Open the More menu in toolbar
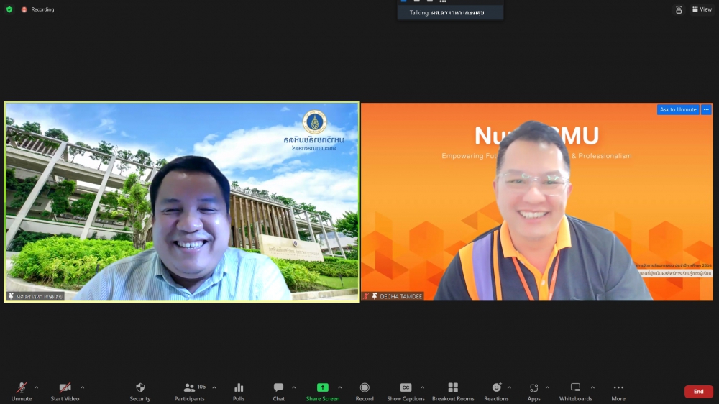The height and width of the screenshot is (404, 719). click(618, 391)
